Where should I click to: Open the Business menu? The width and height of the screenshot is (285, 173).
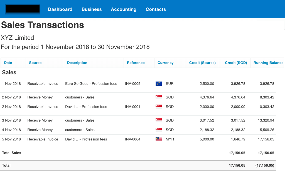coord(92,9)
